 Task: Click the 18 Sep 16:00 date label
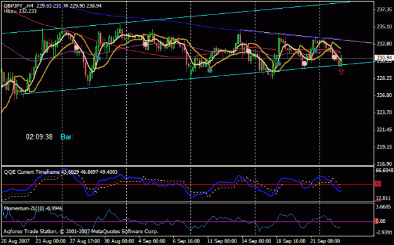(291, 241)
